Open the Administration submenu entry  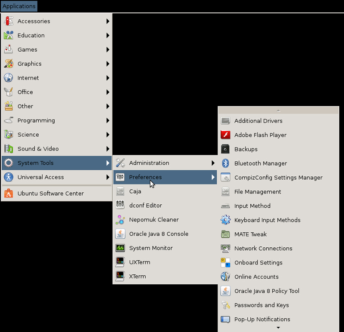(165, 163)
